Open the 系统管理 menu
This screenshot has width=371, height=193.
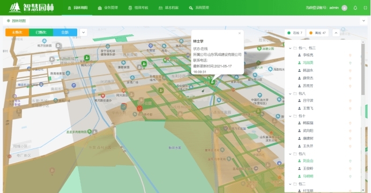[x=199, y=8]
